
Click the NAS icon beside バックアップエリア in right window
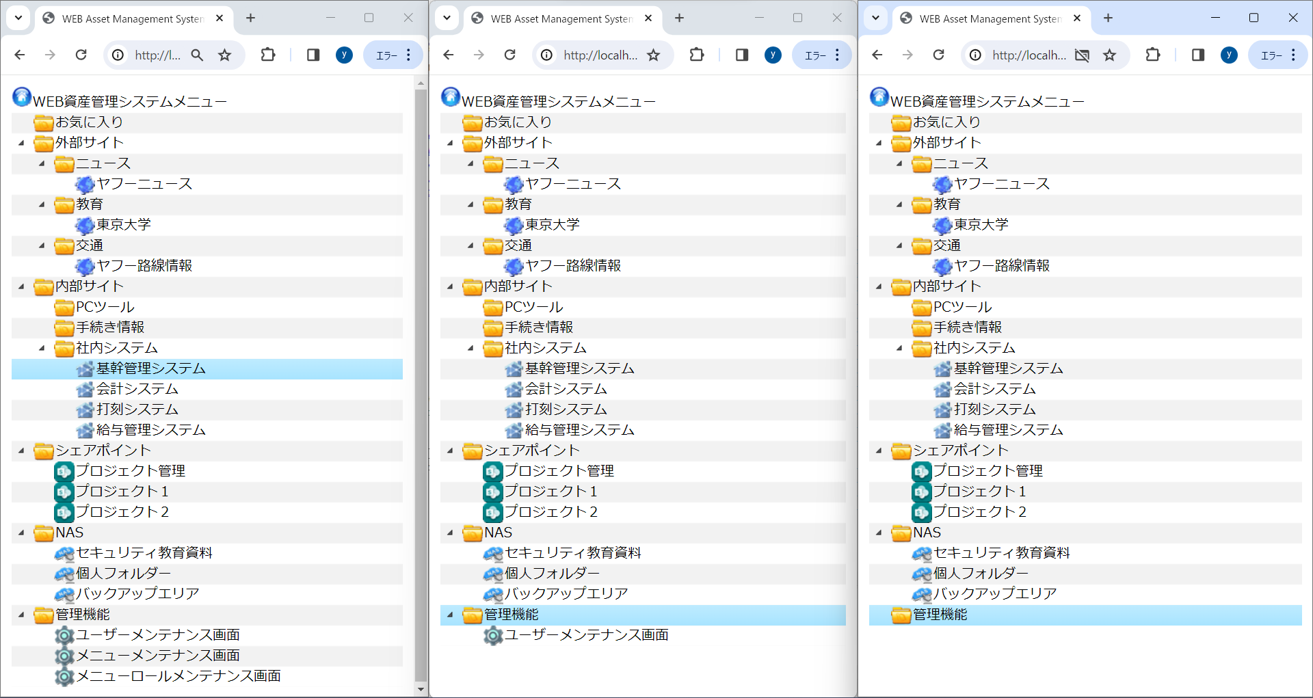922,595
